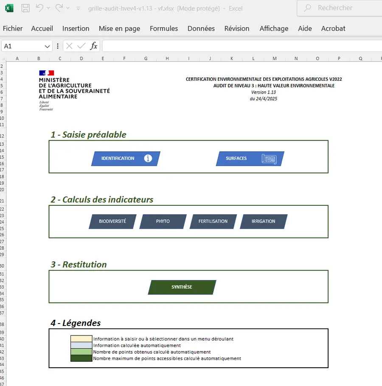
Task: Click the light green legend swatch
Action: pos(81,352)
